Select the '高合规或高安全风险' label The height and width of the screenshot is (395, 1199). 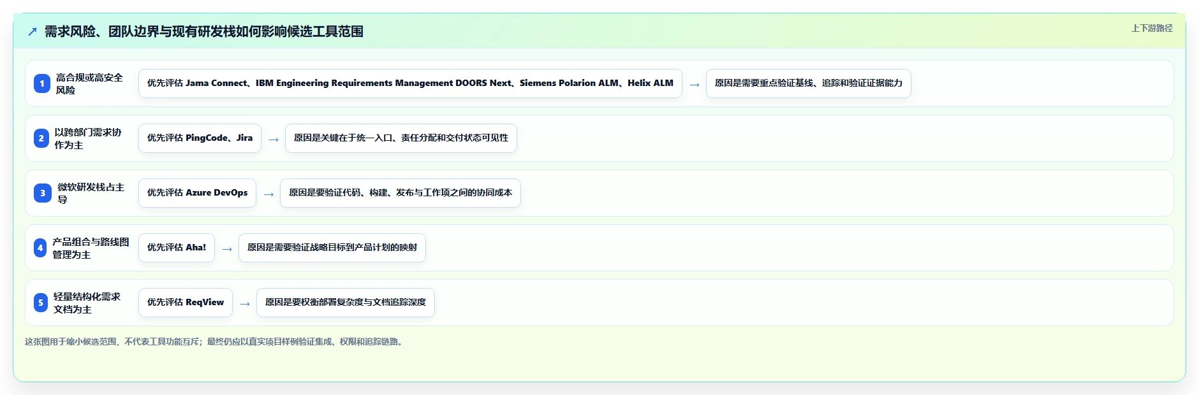pyautogui.click(x=89, y=83)
